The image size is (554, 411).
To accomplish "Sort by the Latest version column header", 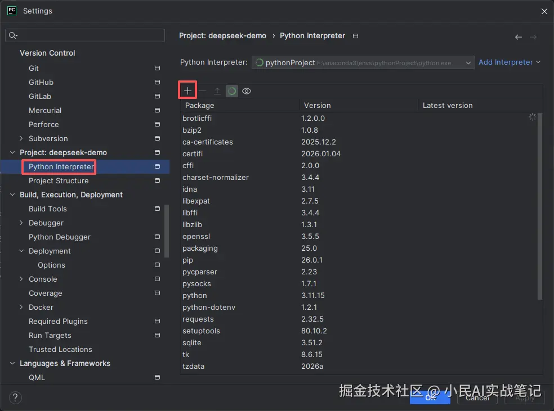I will 480,106.
